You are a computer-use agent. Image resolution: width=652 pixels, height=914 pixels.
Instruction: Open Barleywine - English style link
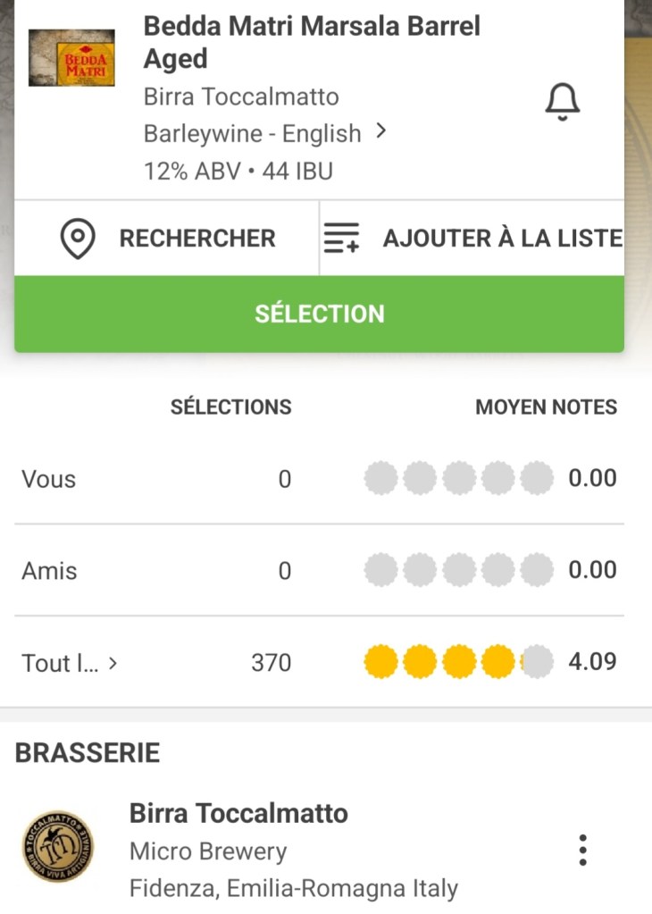tap(252, 134)
